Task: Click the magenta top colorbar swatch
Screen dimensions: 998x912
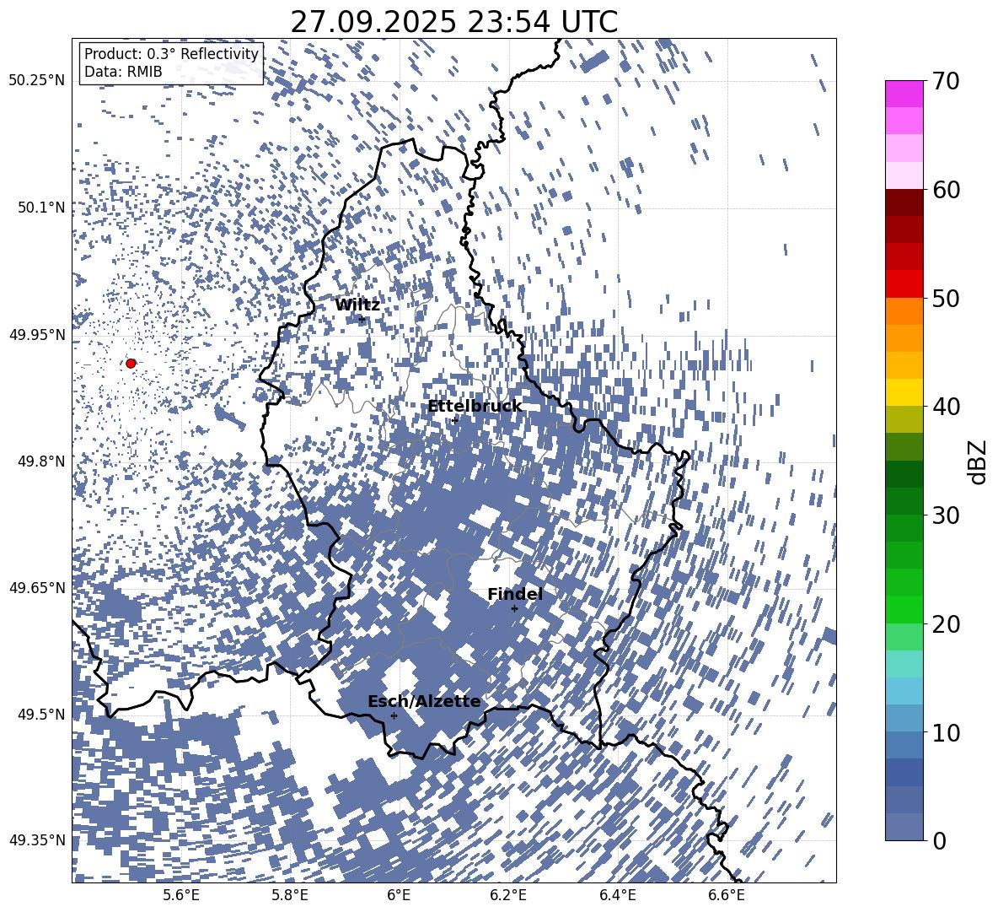Action: click(x=904, y=94)
